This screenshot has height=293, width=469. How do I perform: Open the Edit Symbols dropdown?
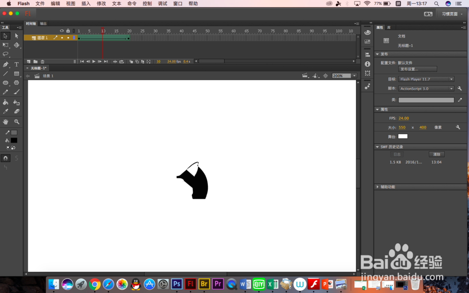pyautogui.click(x=316, y=76)
